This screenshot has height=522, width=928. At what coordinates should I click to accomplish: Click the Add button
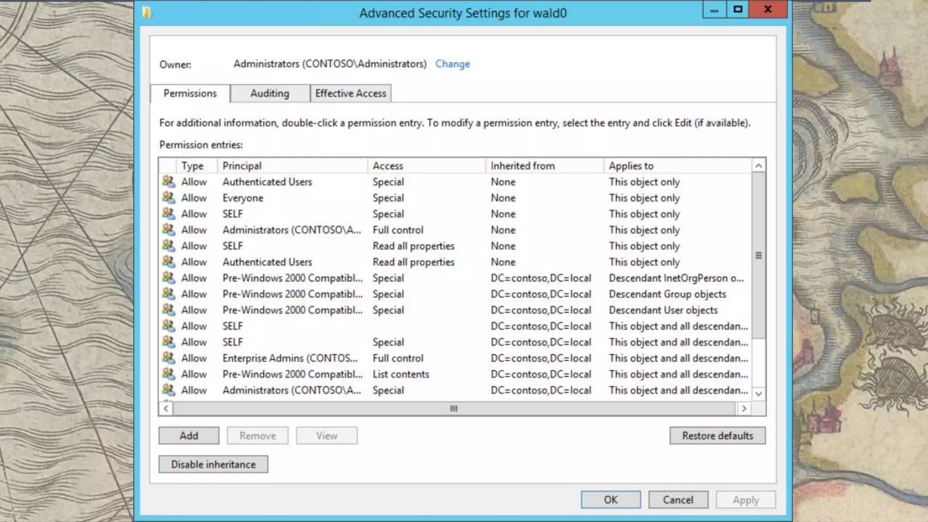coord(188,435)
